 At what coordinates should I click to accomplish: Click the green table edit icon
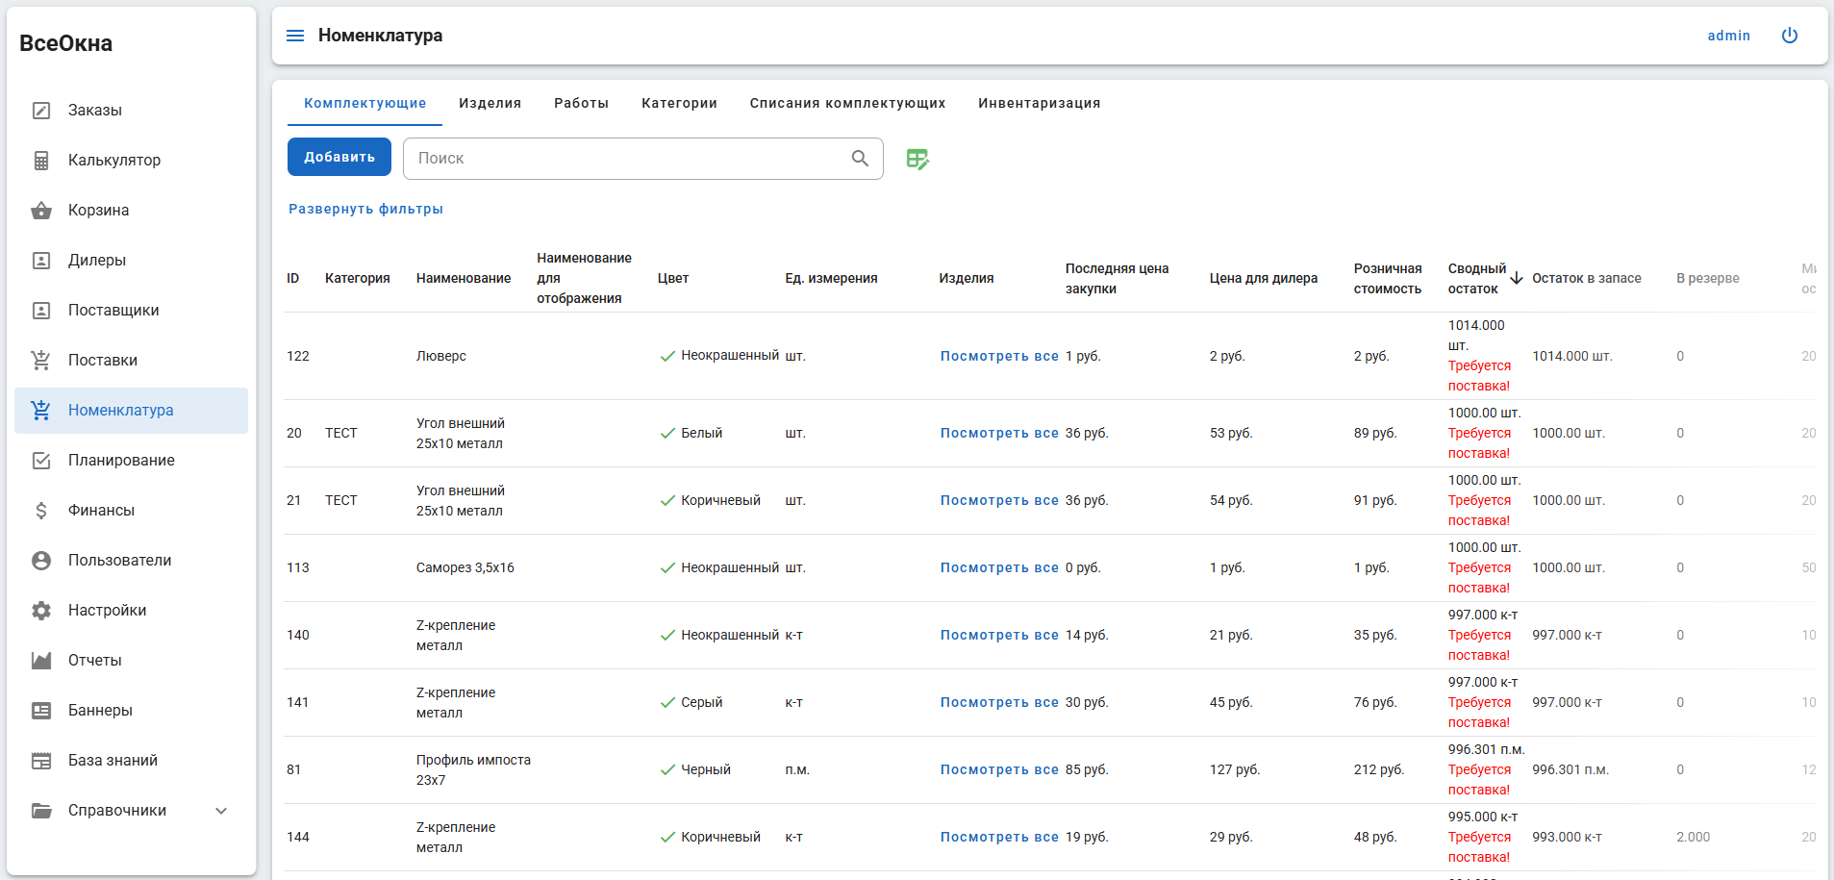pos(917,159)
